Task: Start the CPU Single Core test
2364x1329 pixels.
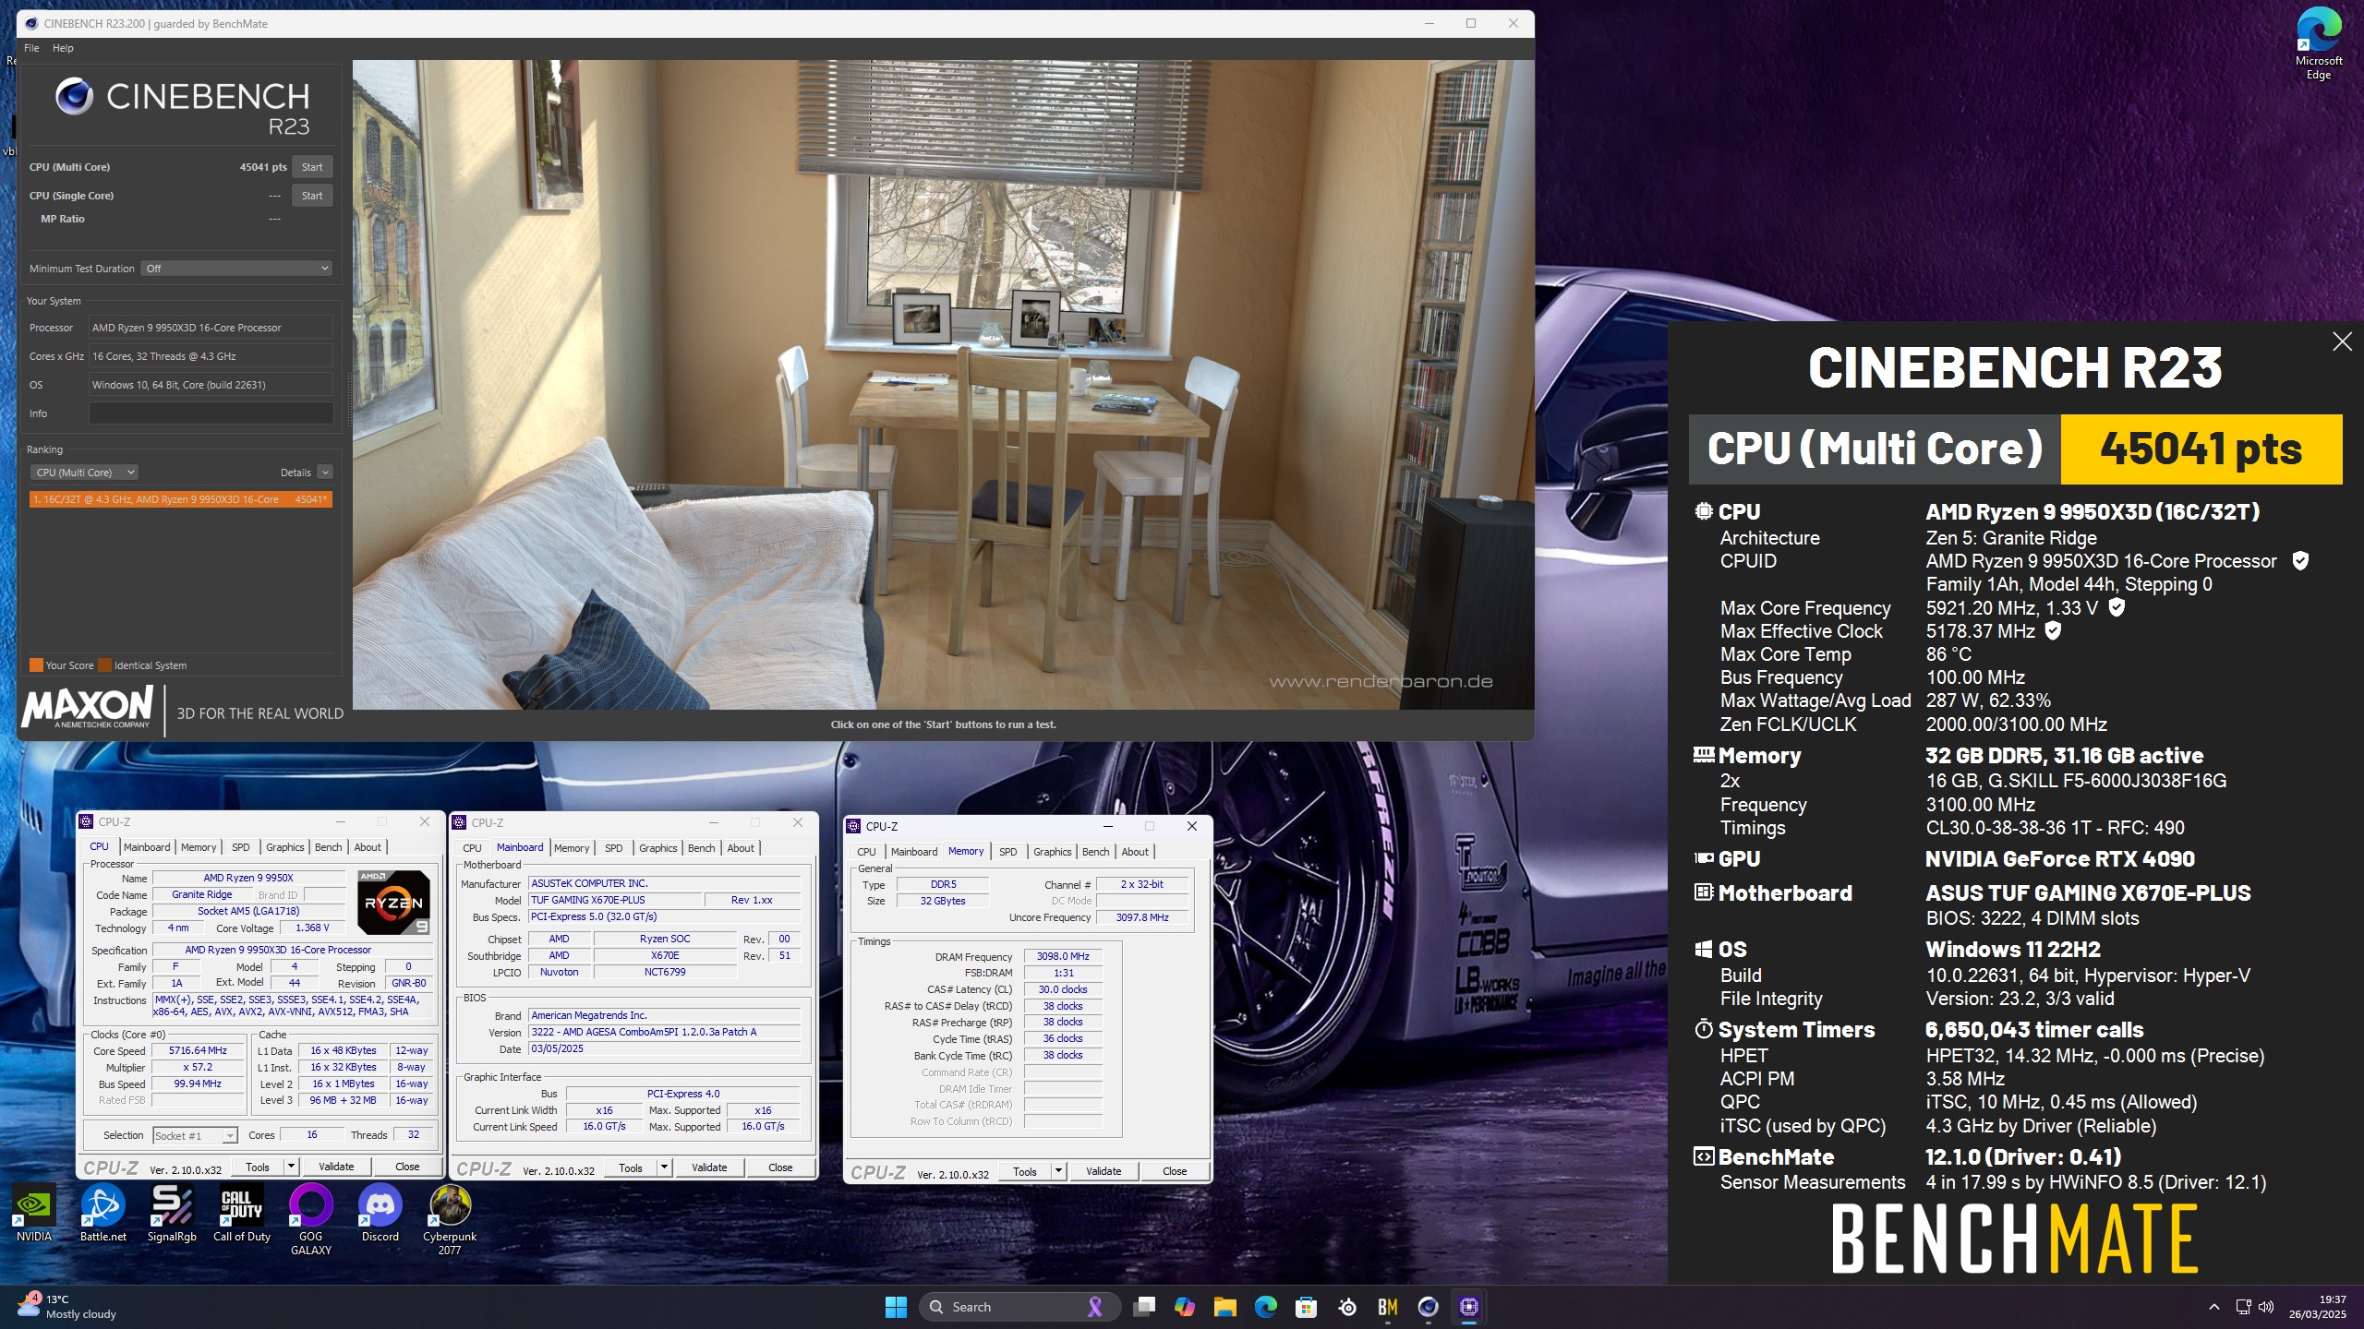Action: (312, 196)
